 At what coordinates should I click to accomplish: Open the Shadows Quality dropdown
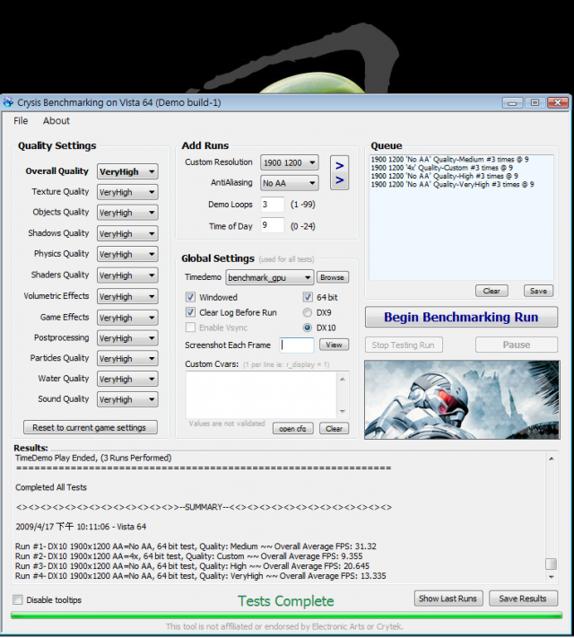tap(127, 233)
